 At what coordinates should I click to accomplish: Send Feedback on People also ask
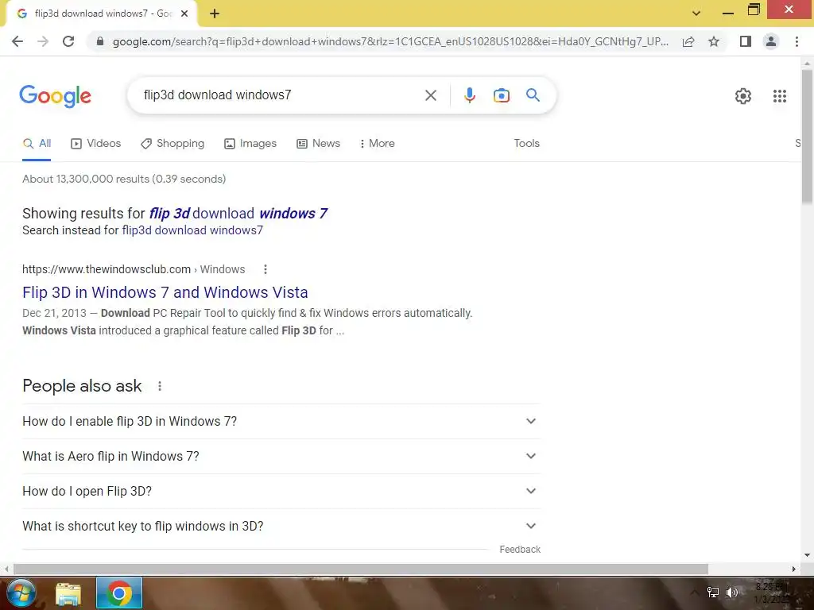pos(520,550)
